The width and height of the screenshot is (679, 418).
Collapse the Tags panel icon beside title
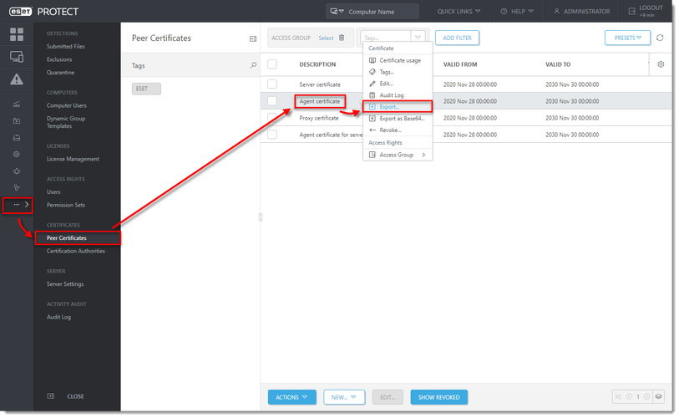253,38
